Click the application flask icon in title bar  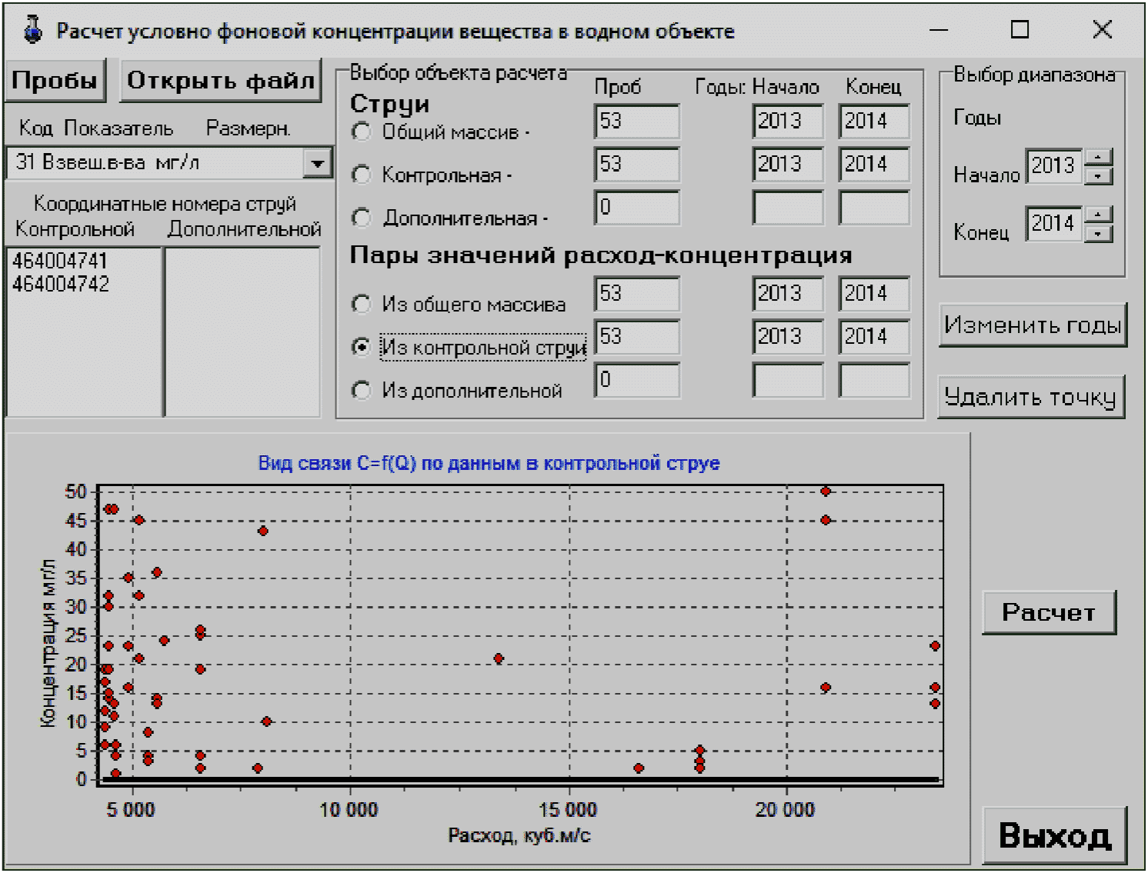(32, 29)
